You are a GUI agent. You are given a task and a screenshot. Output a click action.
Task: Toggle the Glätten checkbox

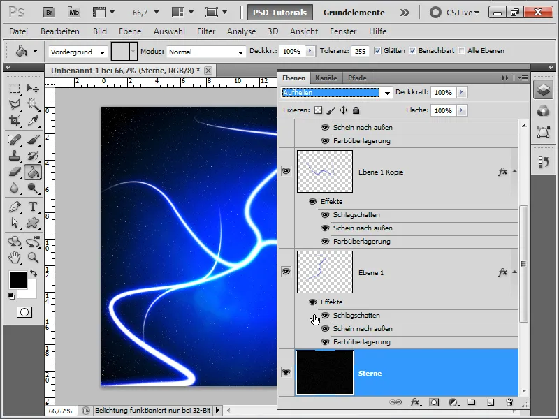point(377,51)
